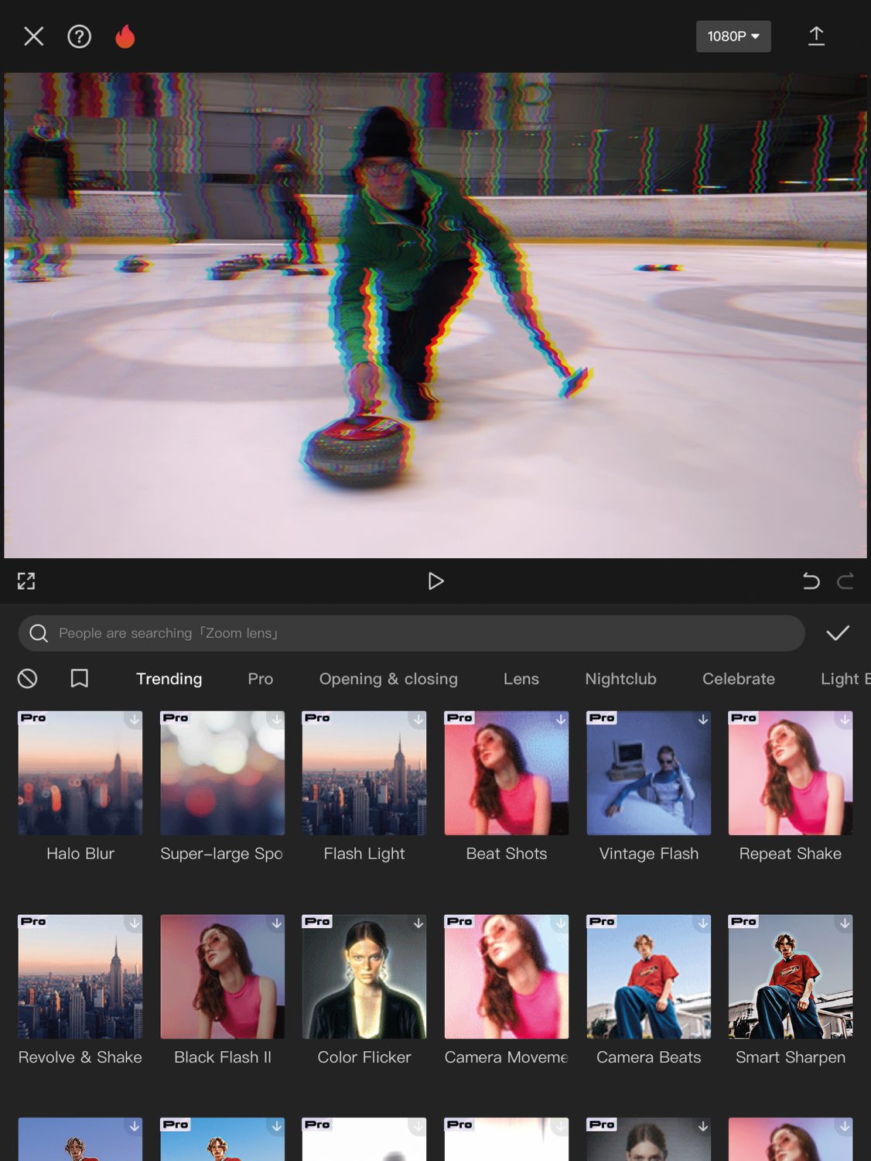
Task: Apply the Camera Movement effect
Action: [x=507, y=977]
